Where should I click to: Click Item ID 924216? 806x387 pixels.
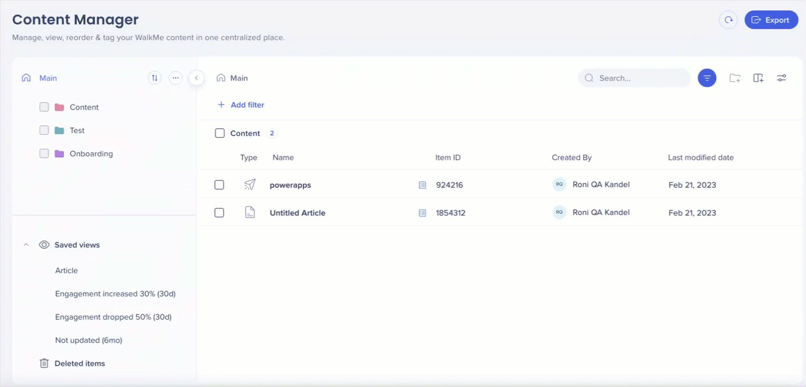(450, 185)
